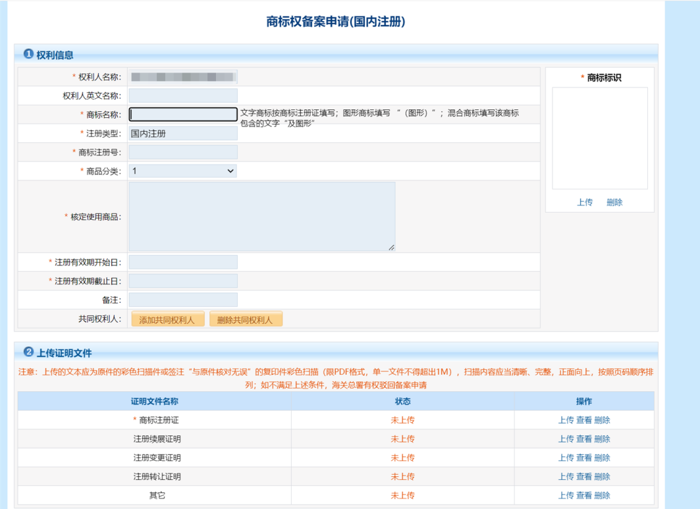Image resolution: width=700 pixels, height=509 pixels.
Task: Click the 商标标识 label
Action: point(604,78)
